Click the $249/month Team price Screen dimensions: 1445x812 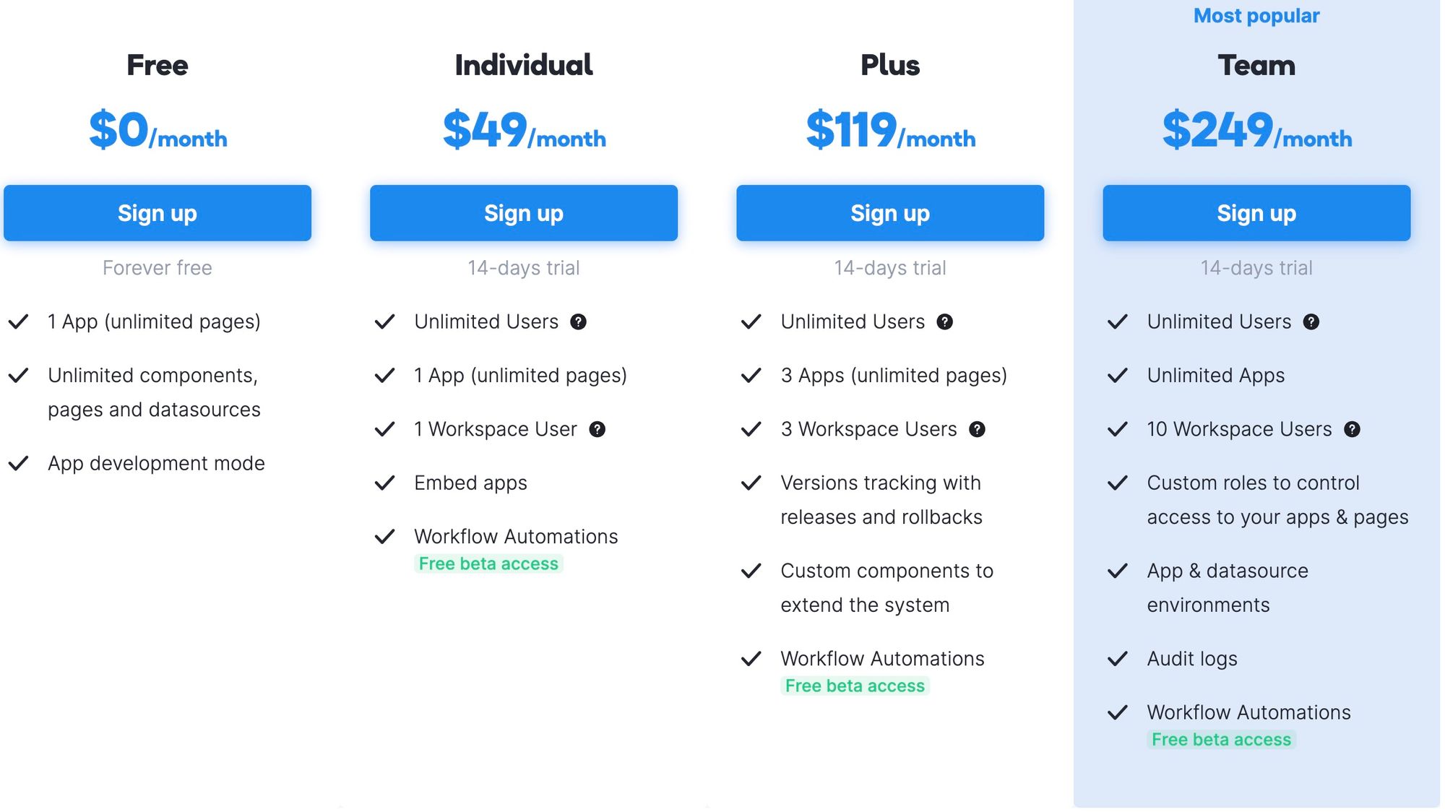point(1256,130)
